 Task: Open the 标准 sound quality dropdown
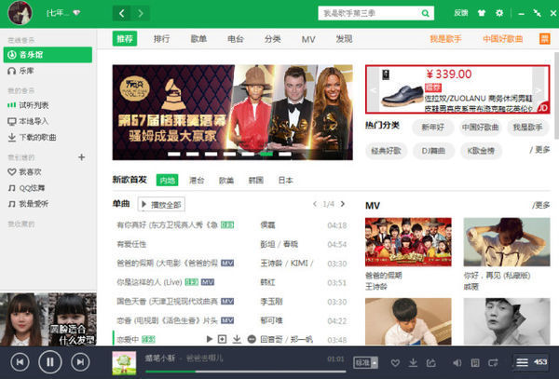pyautogui.click(x=365, y=362)
